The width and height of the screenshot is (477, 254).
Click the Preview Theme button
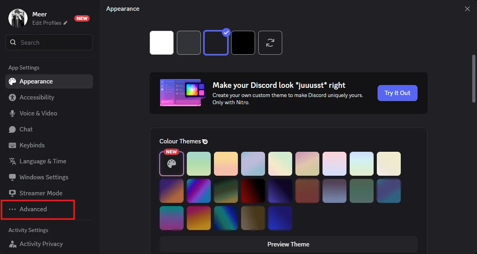click(x=288, y=244)
